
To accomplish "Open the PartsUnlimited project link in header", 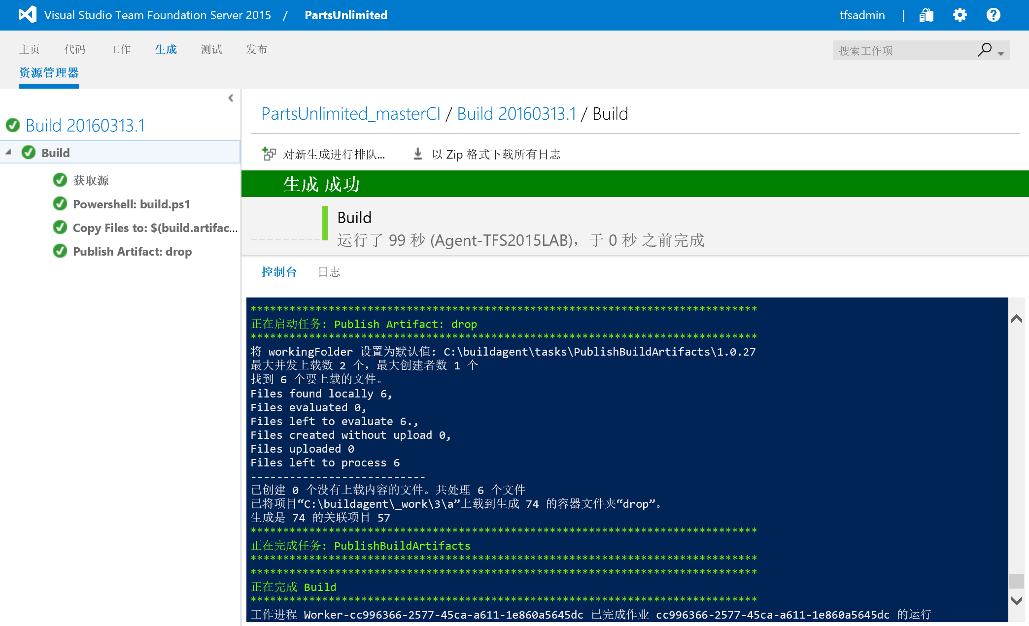I will 346,15.
